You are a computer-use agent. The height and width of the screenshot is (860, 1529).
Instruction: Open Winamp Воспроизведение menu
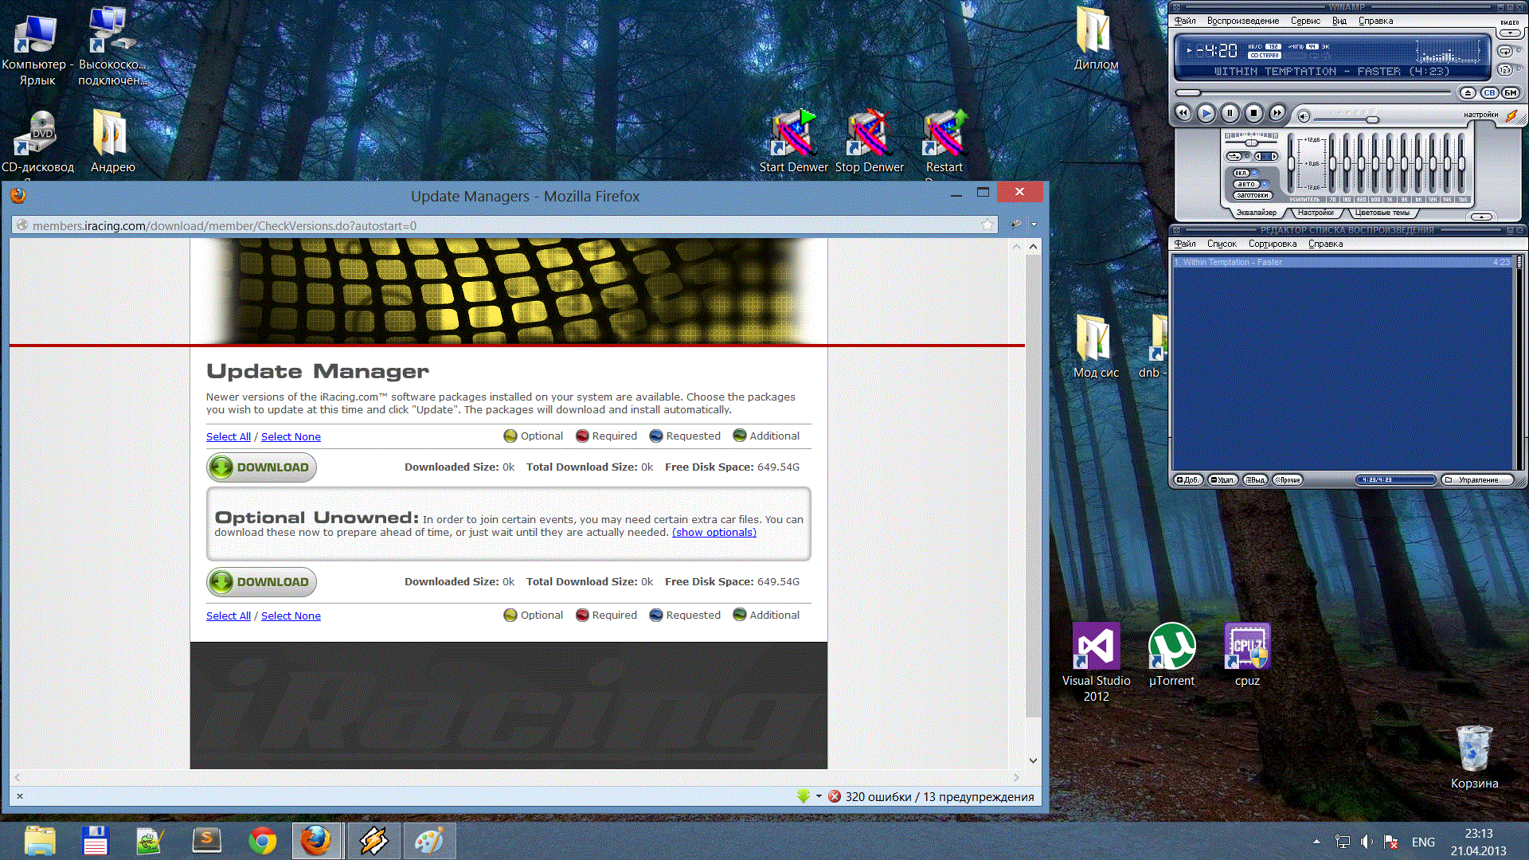(x=1242, y=21)
